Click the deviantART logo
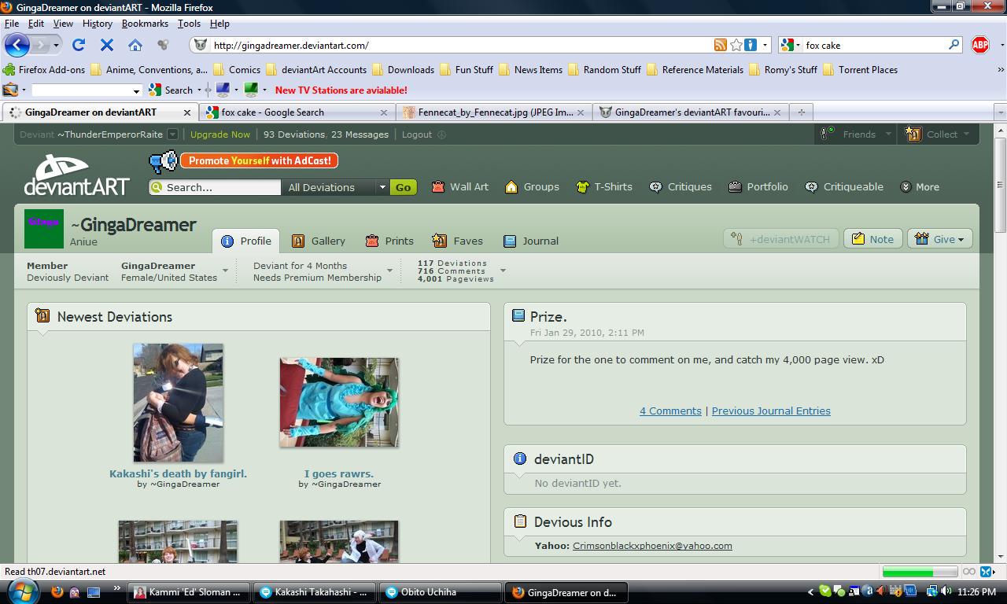This screenshot has width=1007, height=604. [x=76, y=175]
